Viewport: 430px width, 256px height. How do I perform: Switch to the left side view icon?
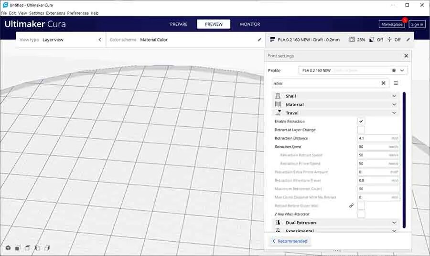(x=37, y=248)
